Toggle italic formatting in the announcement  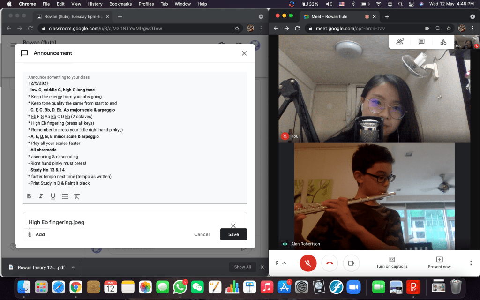click(41, 196)
